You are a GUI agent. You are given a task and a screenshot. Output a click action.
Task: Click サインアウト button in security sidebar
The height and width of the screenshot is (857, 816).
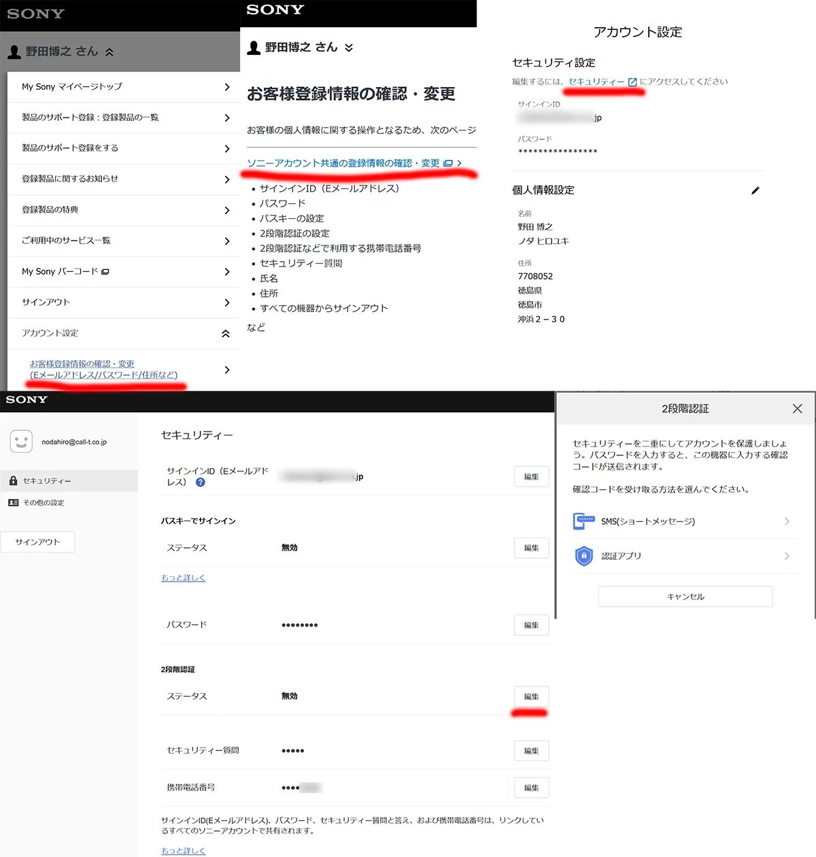(37, 542)
